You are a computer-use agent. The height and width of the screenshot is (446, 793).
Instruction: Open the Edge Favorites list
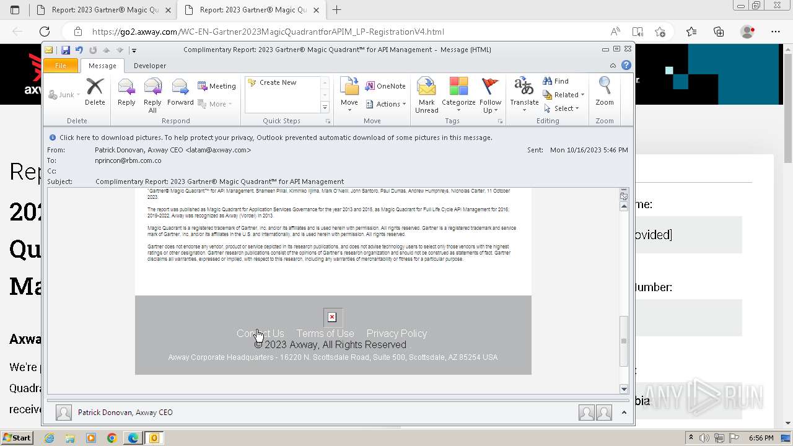691,32
